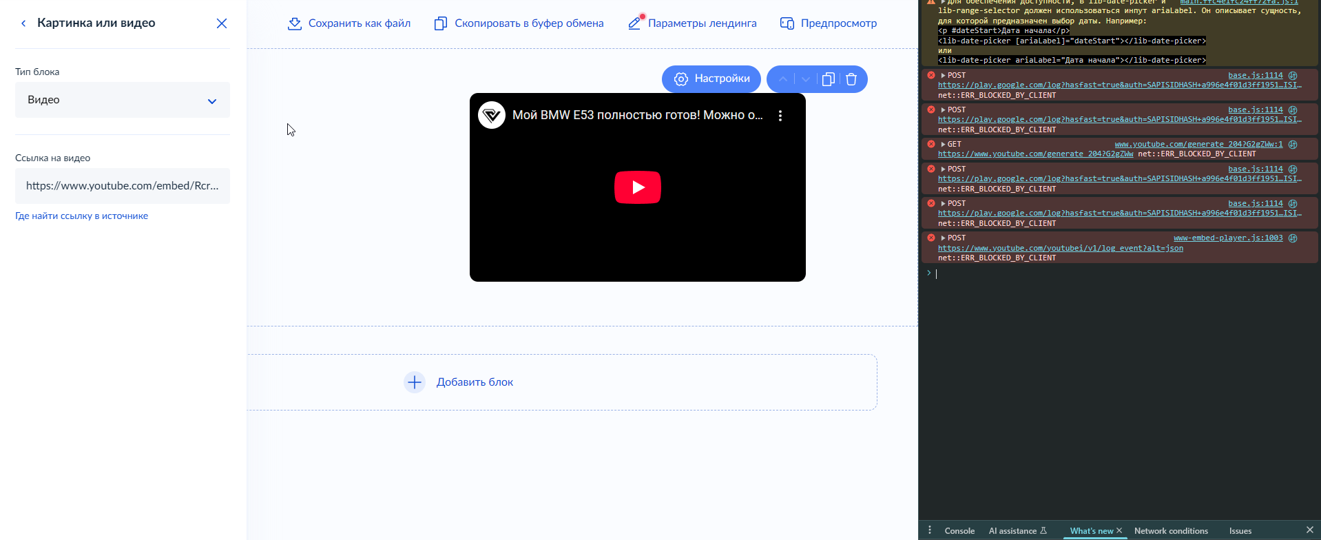The image size is (1321, 540).
Task: Delete the video block with trash icon
Action: point(851,79)
